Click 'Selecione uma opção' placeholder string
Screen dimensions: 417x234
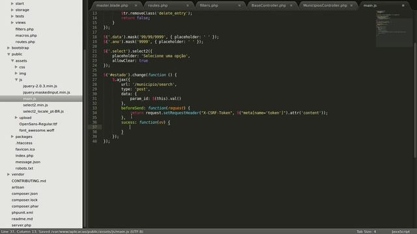click(165, 56)
